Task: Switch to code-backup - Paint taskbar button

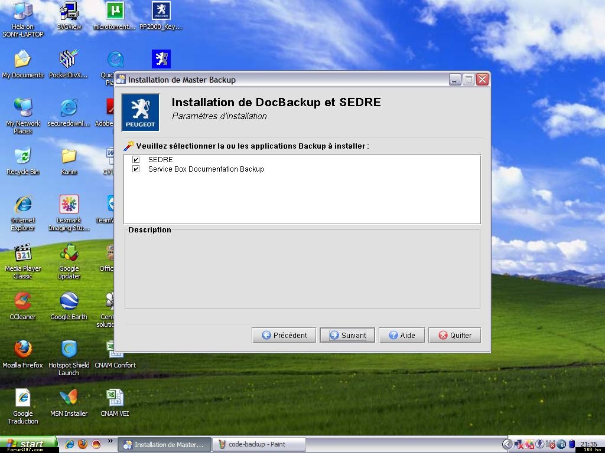Action: (259, 445)
